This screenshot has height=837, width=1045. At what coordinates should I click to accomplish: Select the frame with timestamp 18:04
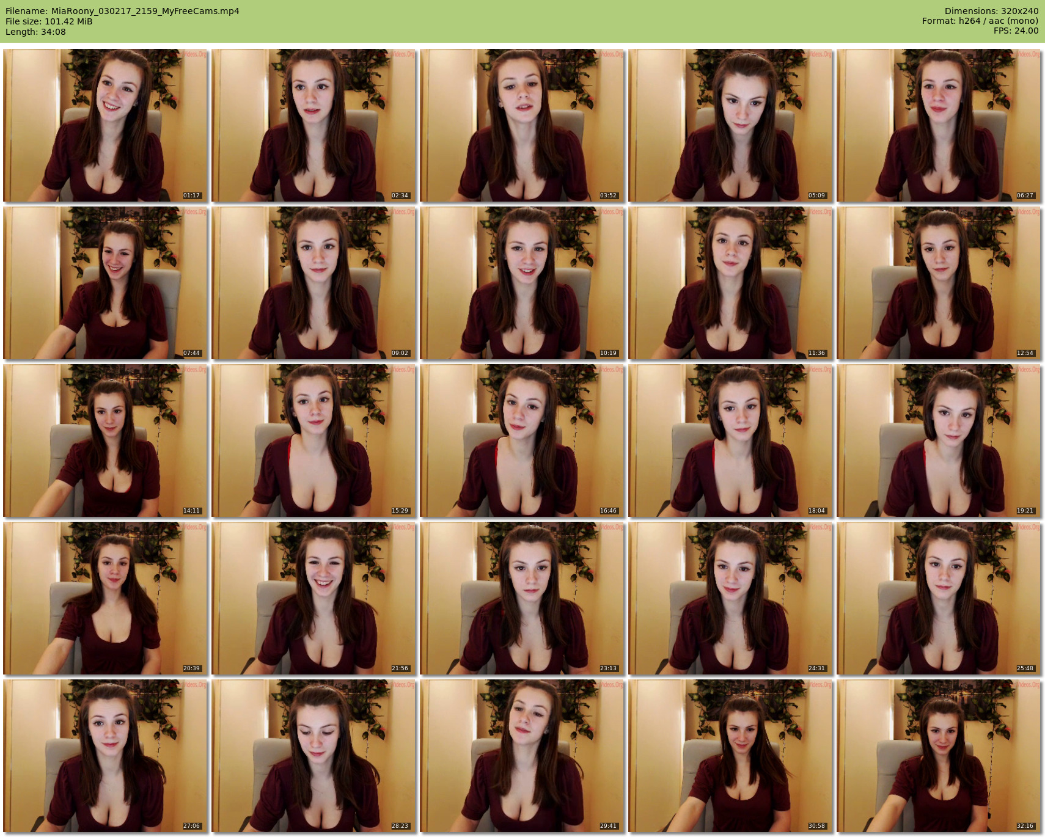730,440
